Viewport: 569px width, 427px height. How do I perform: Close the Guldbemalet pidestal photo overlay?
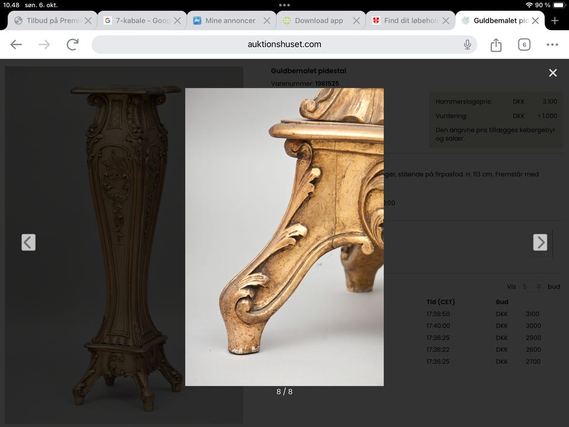pyautogui.click(x=553, y=72)
